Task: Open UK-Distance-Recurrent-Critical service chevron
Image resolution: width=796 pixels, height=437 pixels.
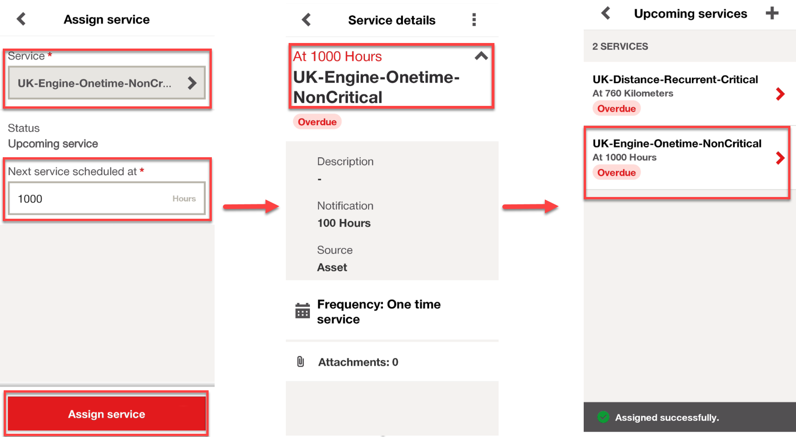Action: click(780, 94)
